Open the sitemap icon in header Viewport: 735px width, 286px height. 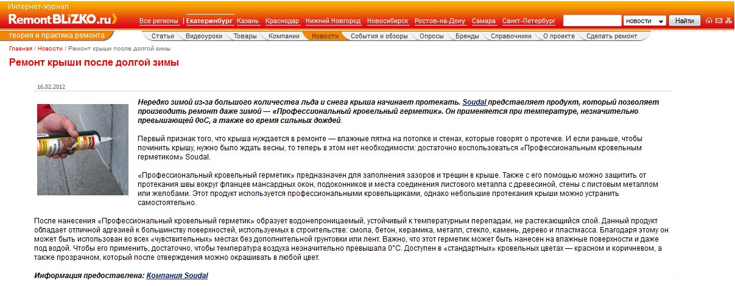(x=728, y=21)
